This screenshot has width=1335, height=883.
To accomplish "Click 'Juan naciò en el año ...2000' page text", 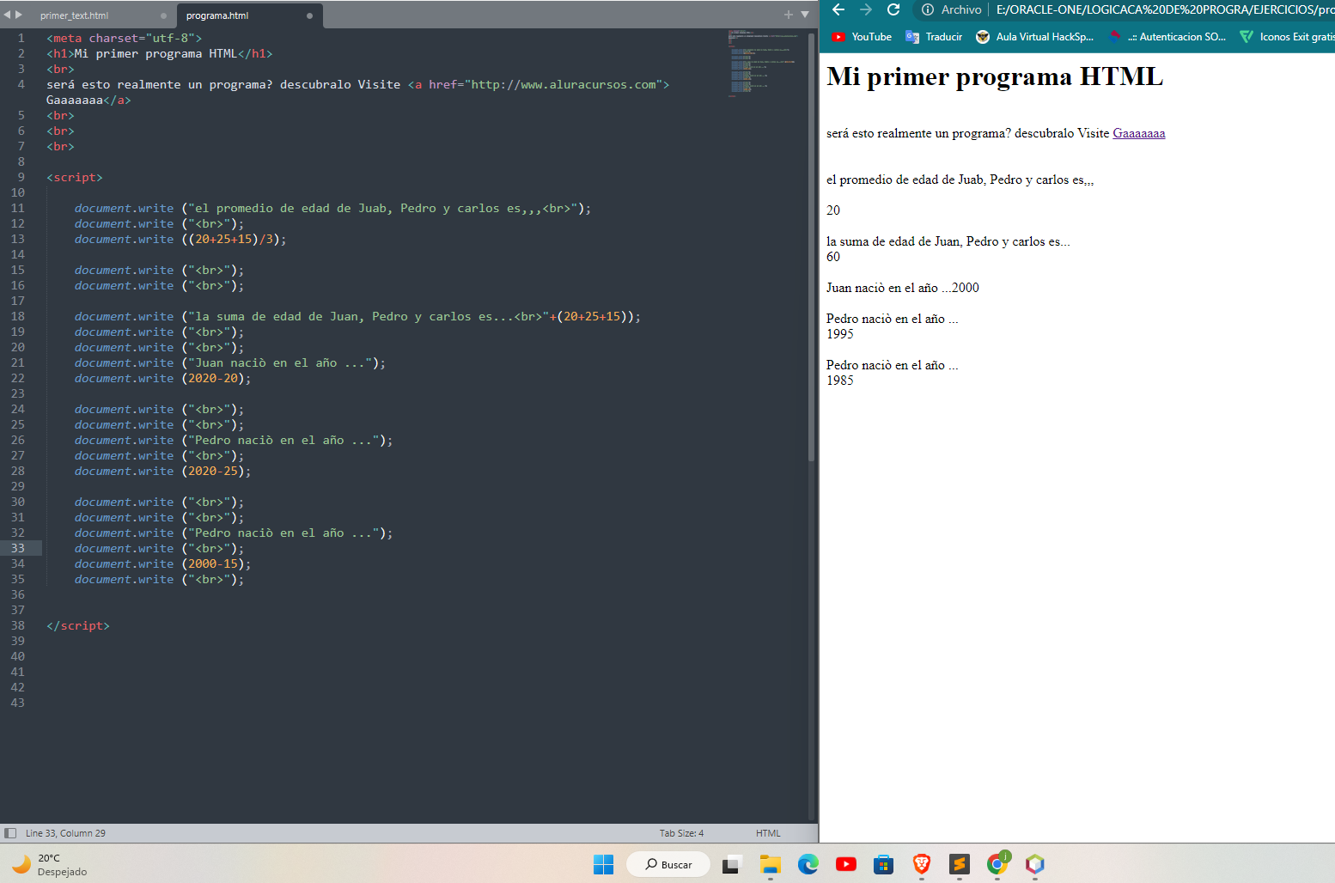I will (903, 288).
